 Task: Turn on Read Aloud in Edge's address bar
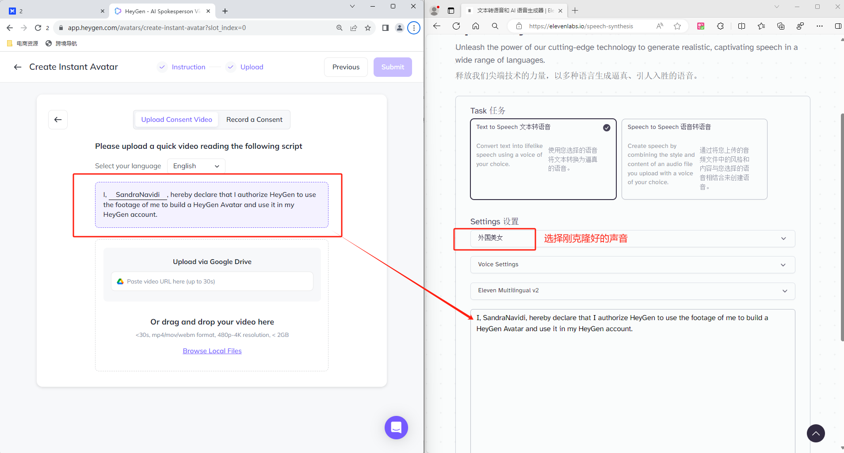point(660,26)
